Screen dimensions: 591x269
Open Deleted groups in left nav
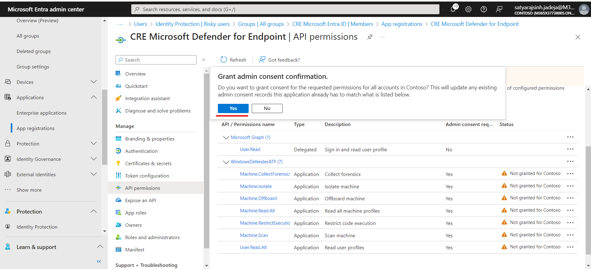34,51
